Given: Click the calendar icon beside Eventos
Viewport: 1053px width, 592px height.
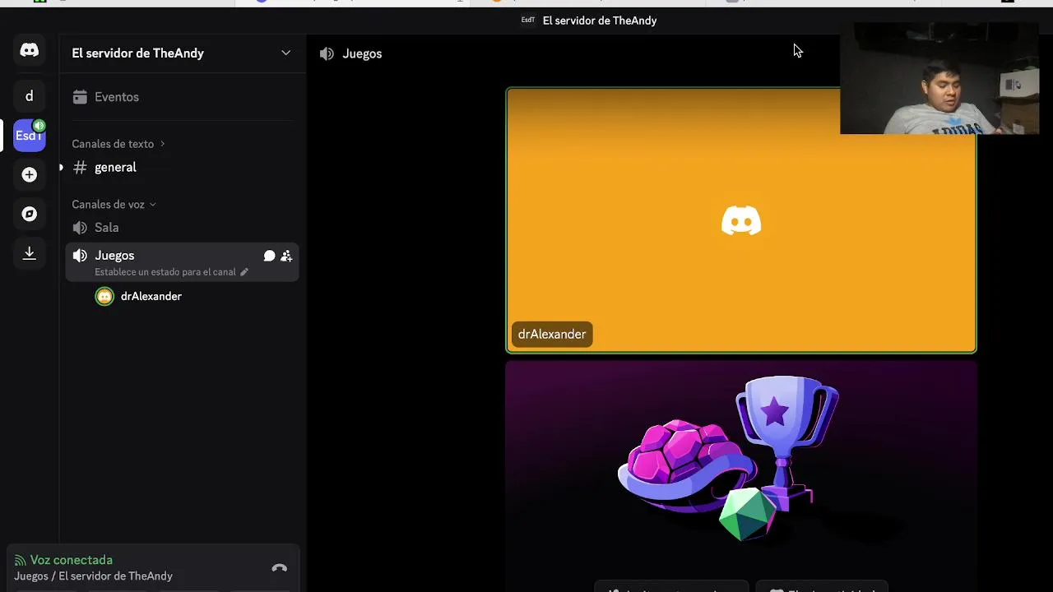Looking at the screenshot, I should 80,97.
